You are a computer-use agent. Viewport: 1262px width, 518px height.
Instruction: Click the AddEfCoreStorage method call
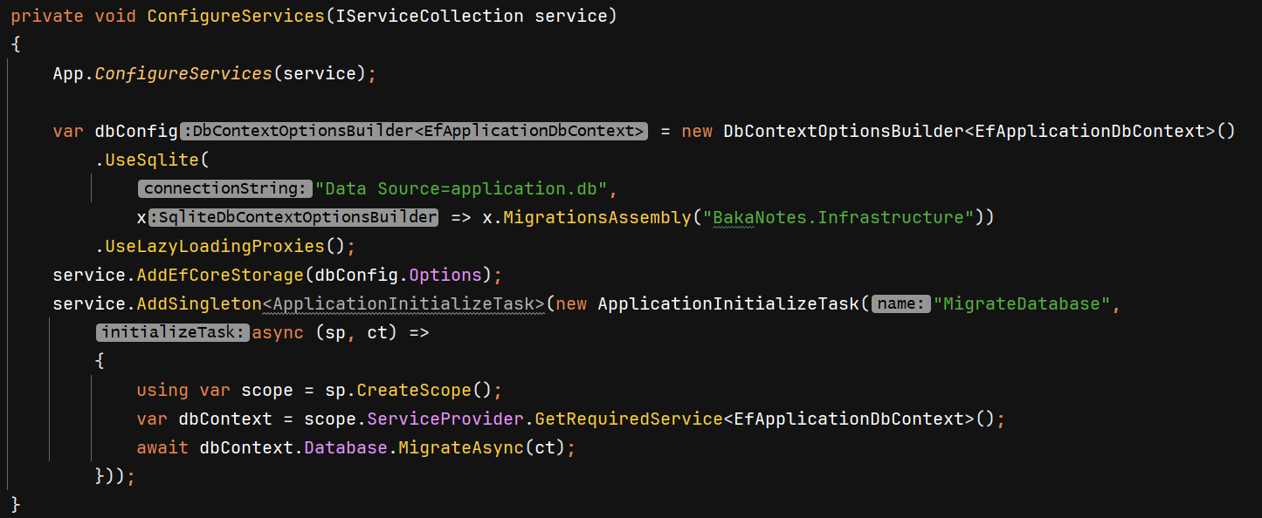click(220, 275)
